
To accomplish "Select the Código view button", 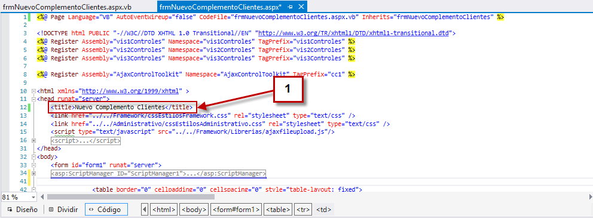I will [106, 209].
